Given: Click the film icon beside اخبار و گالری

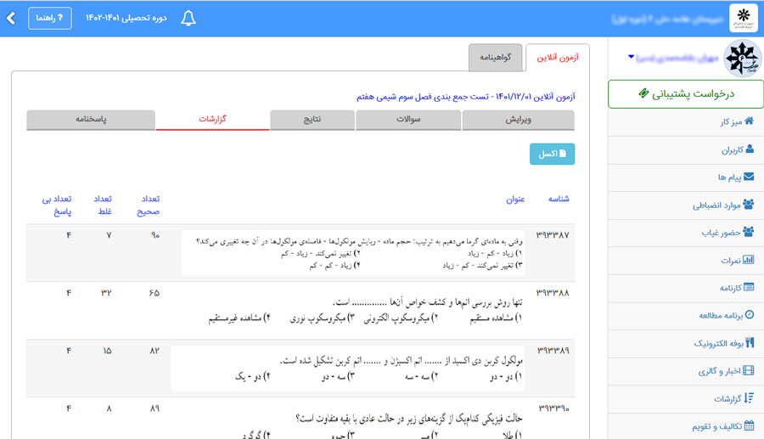Looking at the screenshot, I should click(749, 370).
